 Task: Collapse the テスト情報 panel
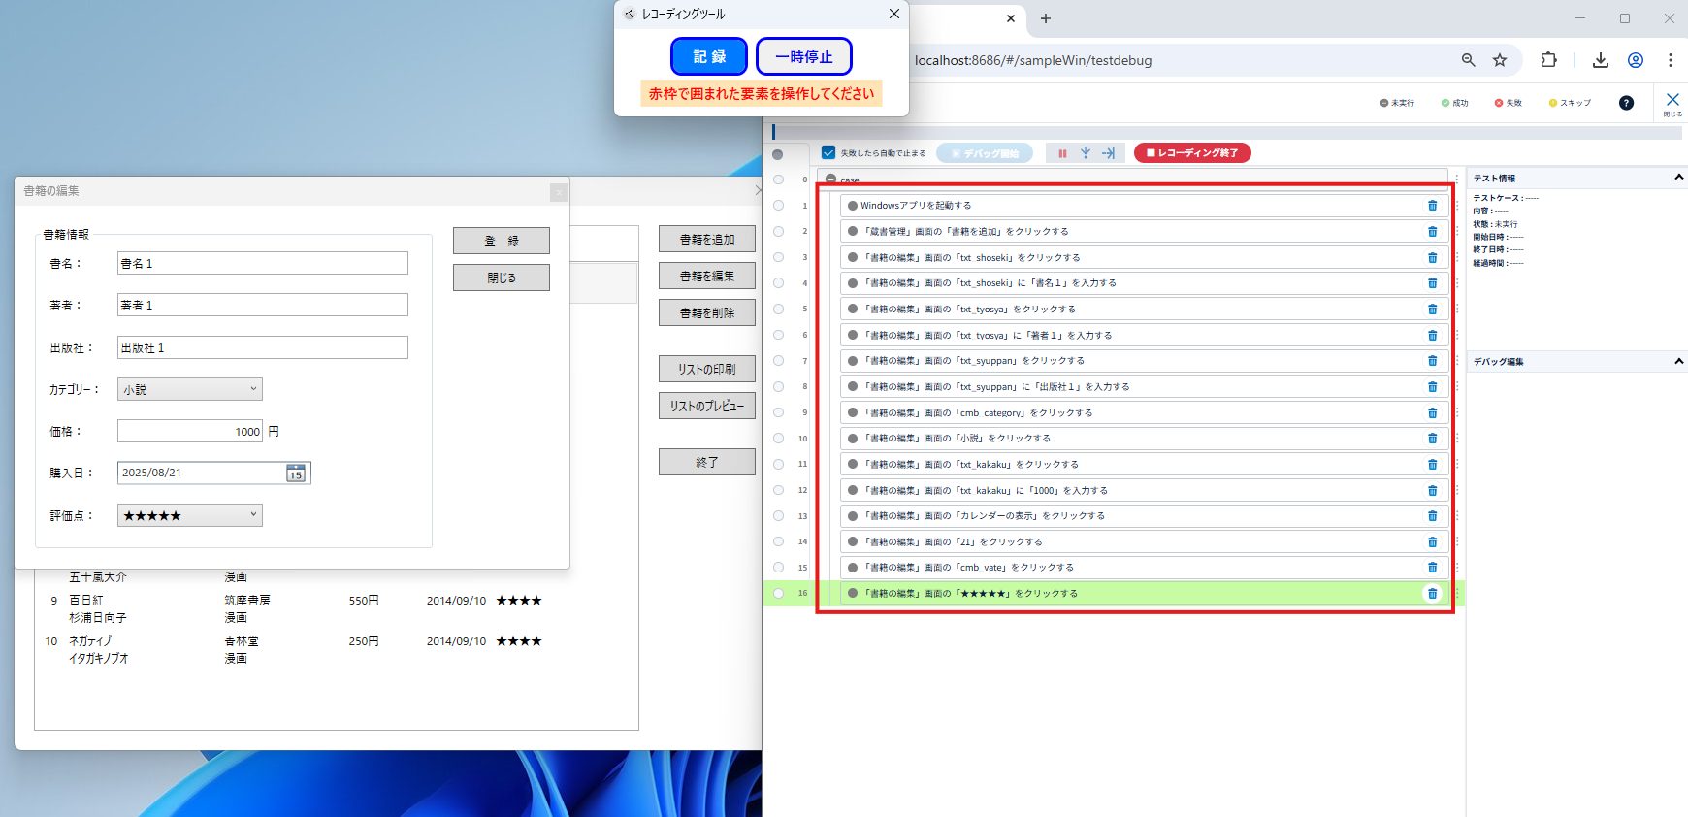coord(1678,178)
